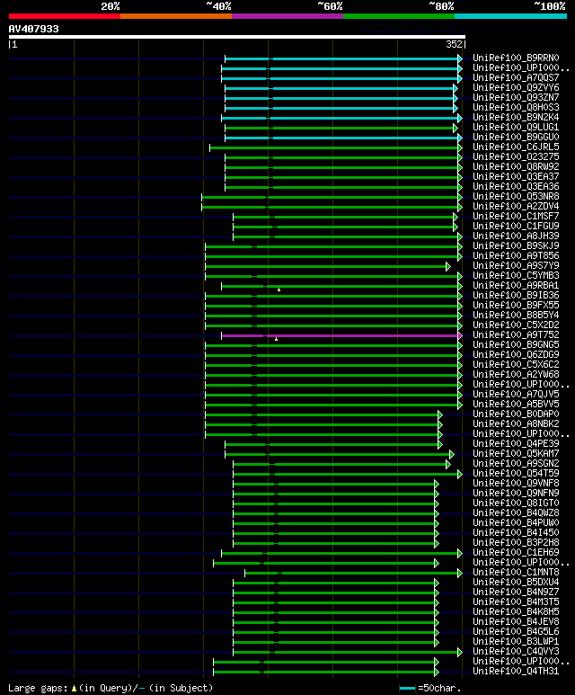Select the UniRef100_C5YMB3 label
Screen dimensions: 575x695
516,276
